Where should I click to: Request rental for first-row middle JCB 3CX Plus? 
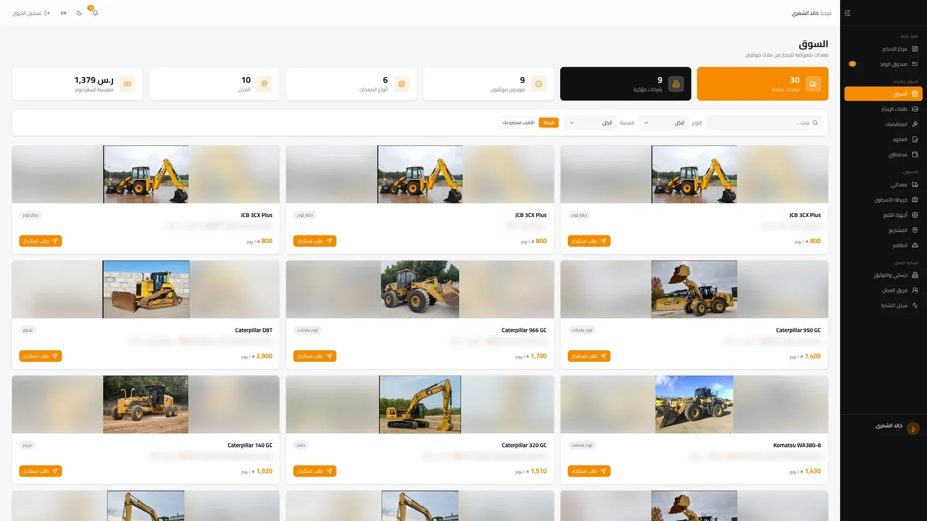click(x=315, y=241)
